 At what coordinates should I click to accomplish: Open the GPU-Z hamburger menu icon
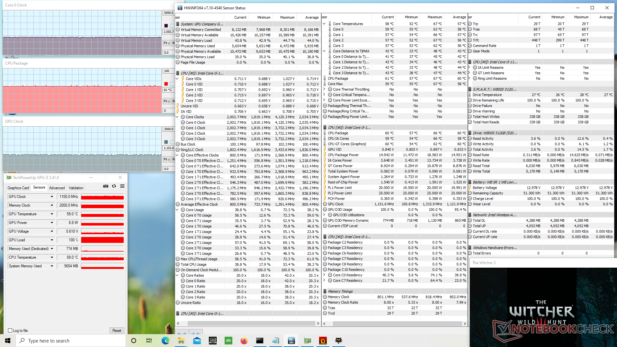(x=122, y=186)
